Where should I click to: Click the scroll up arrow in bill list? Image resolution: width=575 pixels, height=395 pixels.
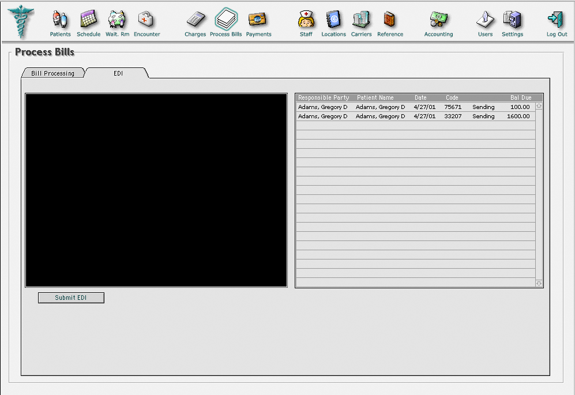(x=539, y=106)
